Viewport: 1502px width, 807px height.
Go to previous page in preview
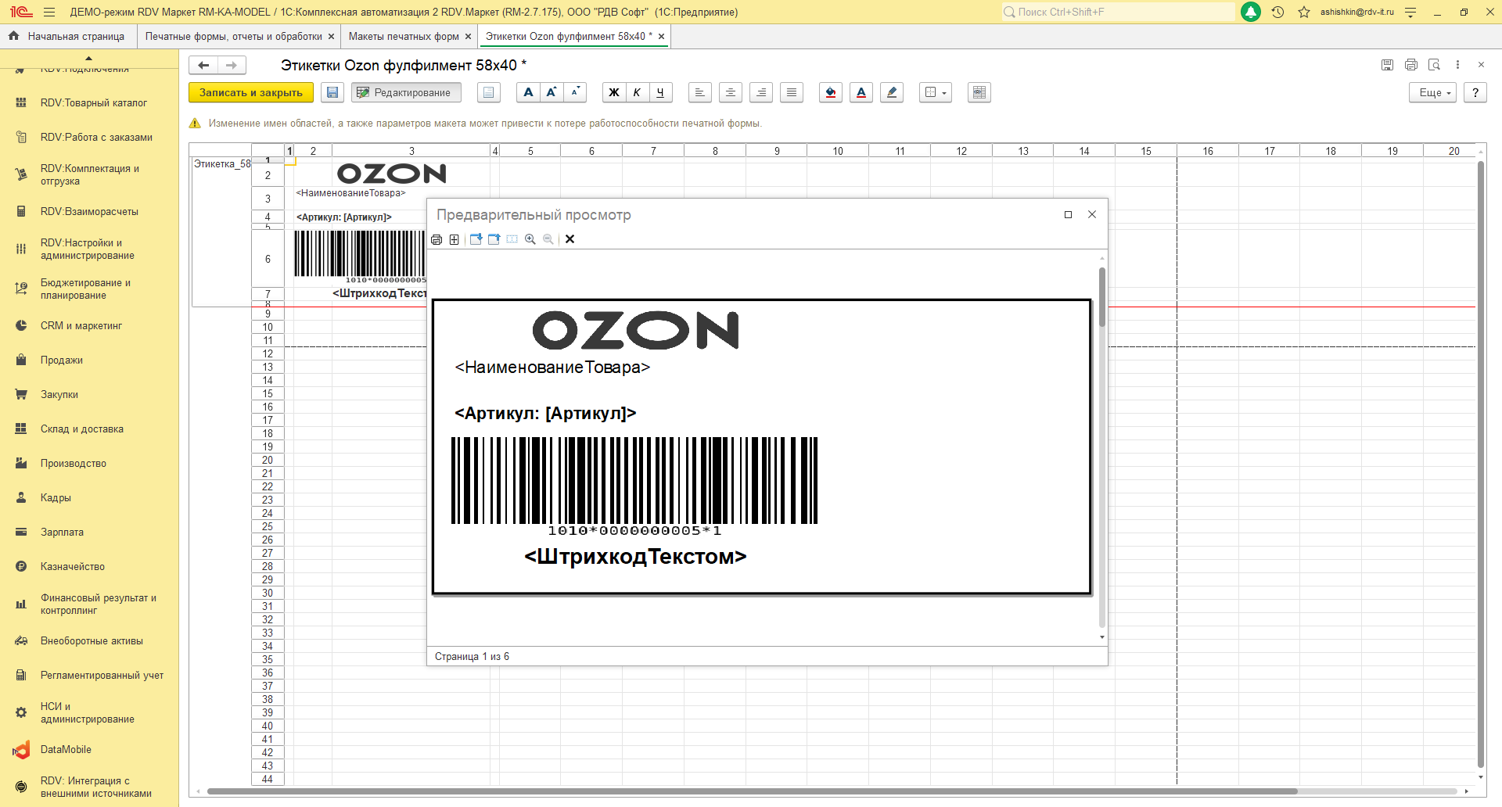494,239
